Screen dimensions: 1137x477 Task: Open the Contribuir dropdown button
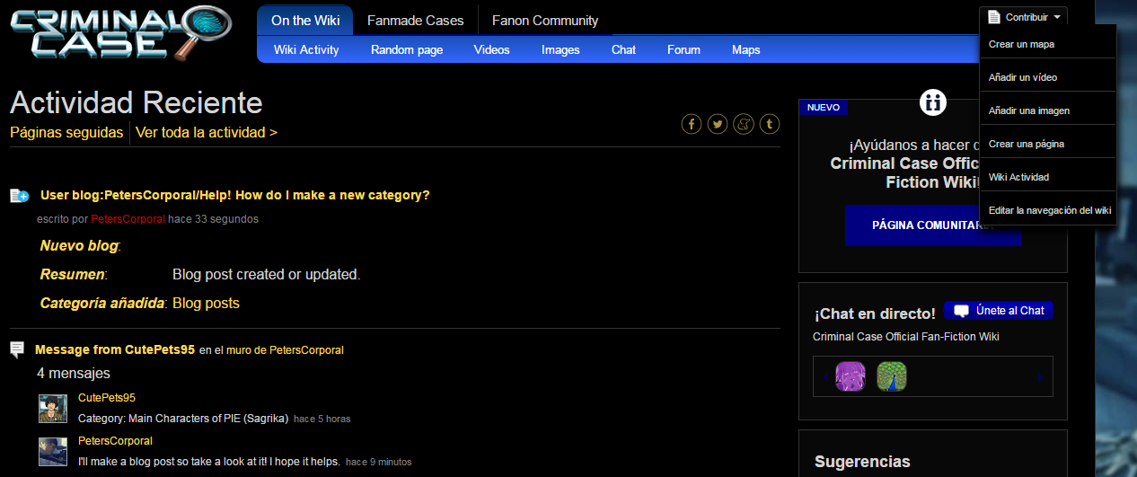click(x=1023, y=17)
